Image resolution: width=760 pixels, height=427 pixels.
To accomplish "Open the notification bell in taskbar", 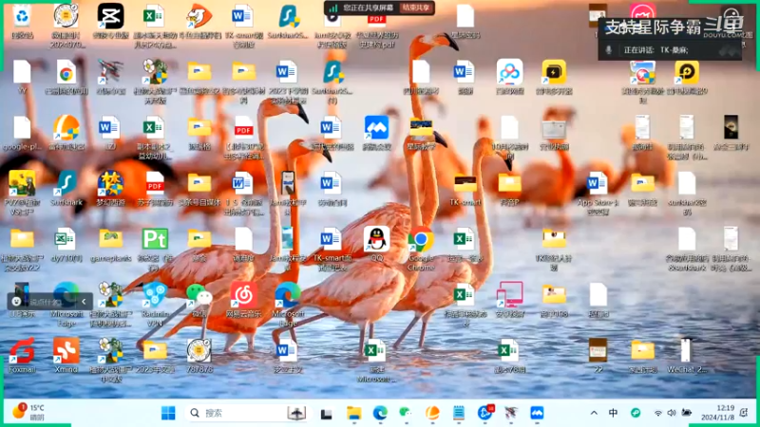I will (744, 413).
